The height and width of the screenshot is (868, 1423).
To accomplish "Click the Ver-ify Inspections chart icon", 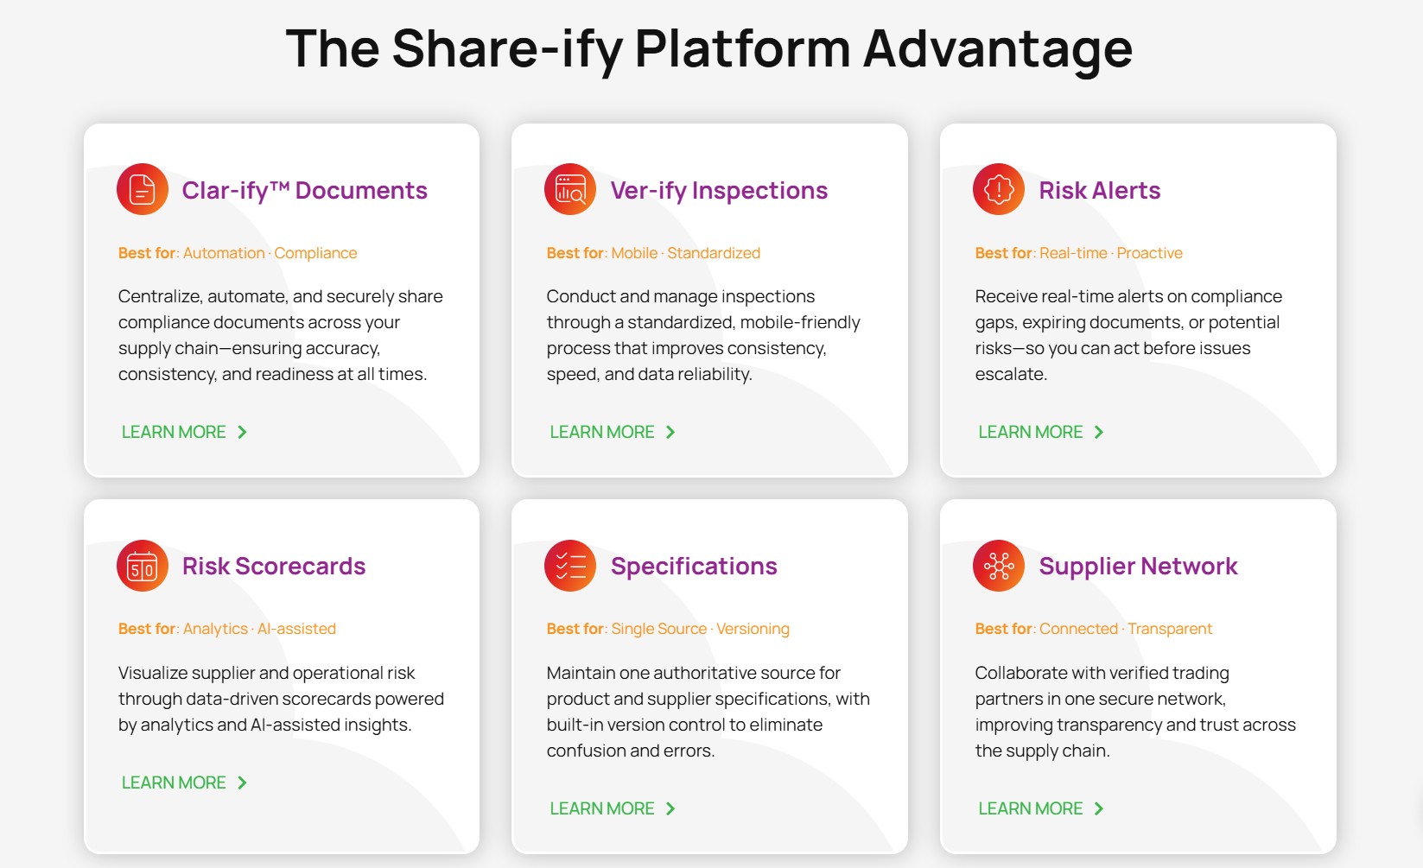I will point(570,189).
